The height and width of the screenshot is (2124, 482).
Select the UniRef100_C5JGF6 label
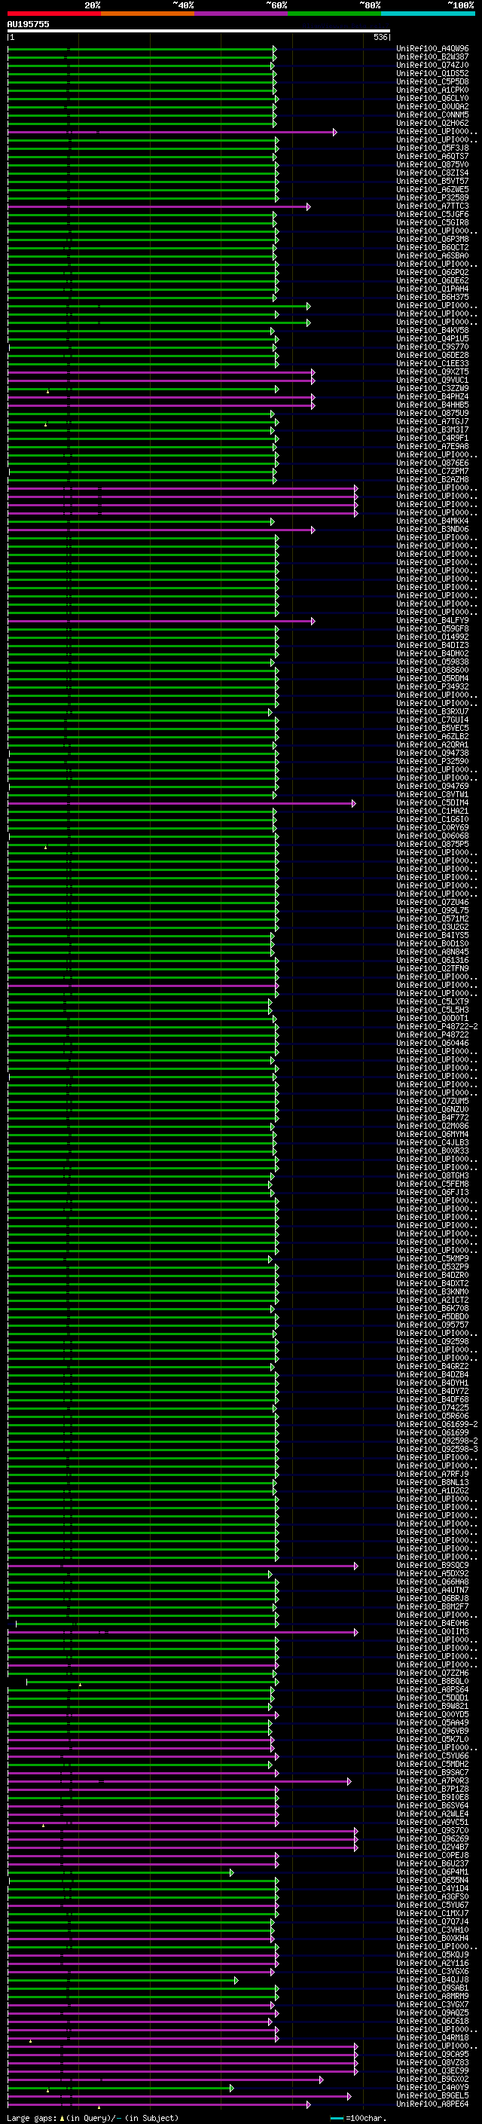point(432,215)
